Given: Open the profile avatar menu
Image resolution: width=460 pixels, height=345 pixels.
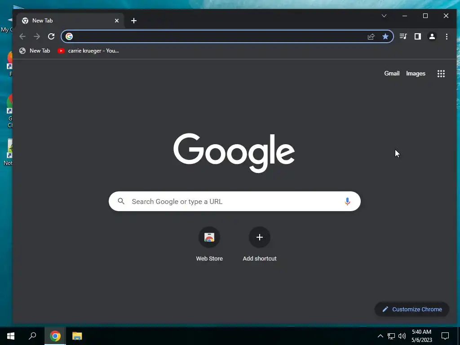Looking at the screenshot, I should 432,36.
